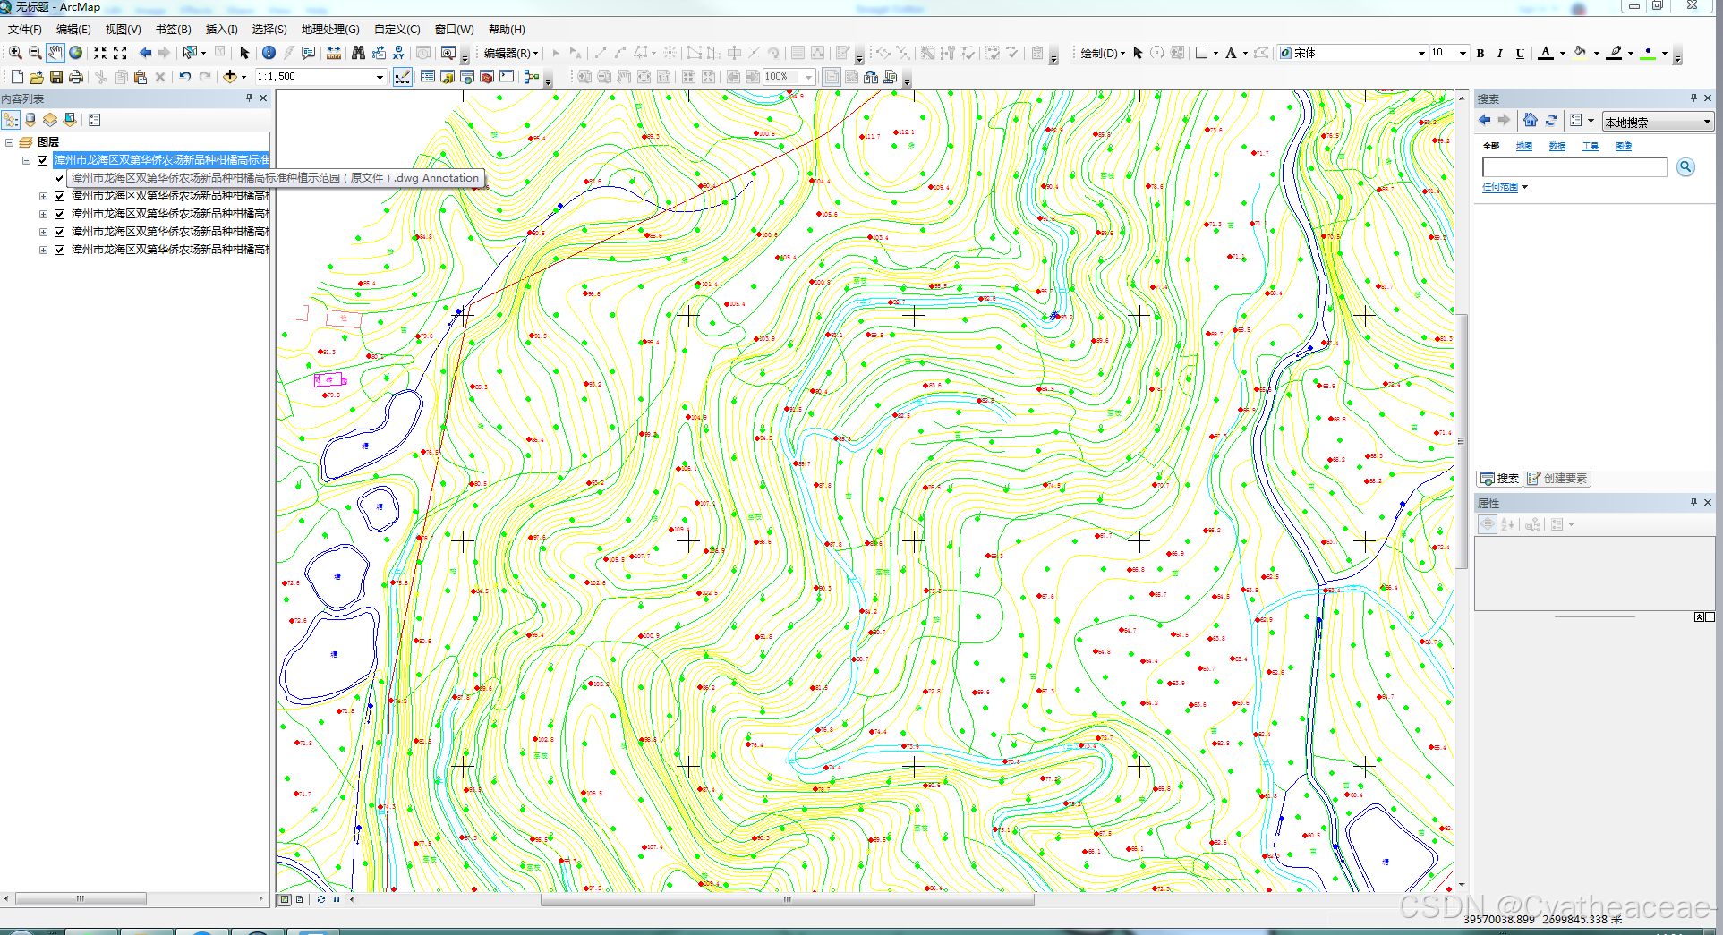The image size is (1723, 935).
Task: Open the font size 10 dropdown
Action: [x=1463, y=53]
